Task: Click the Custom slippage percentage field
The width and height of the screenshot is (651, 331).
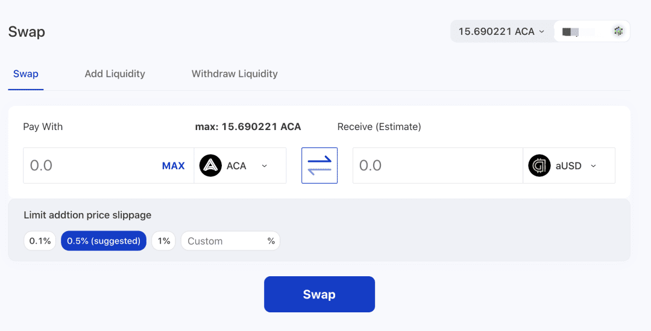Action: click(230, 241)
